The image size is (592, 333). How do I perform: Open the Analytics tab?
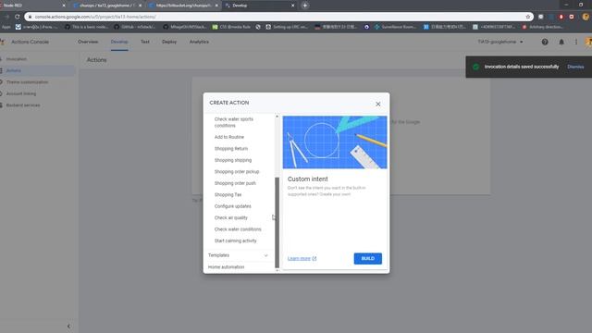pyautogui.click(x=199, y=42)
